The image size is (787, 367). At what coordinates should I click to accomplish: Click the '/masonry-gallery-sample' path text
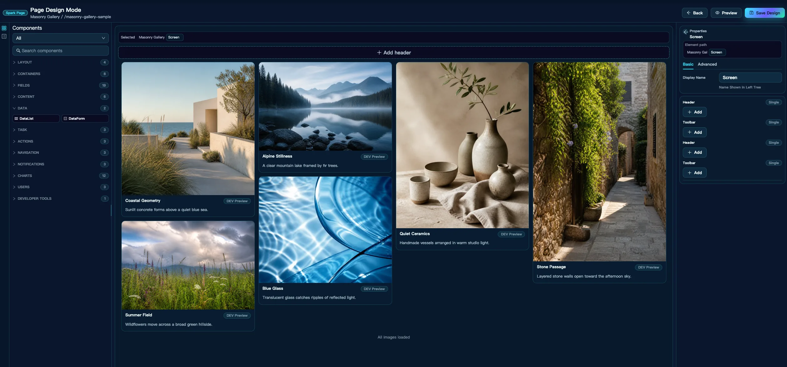click(x=88, y=17)
